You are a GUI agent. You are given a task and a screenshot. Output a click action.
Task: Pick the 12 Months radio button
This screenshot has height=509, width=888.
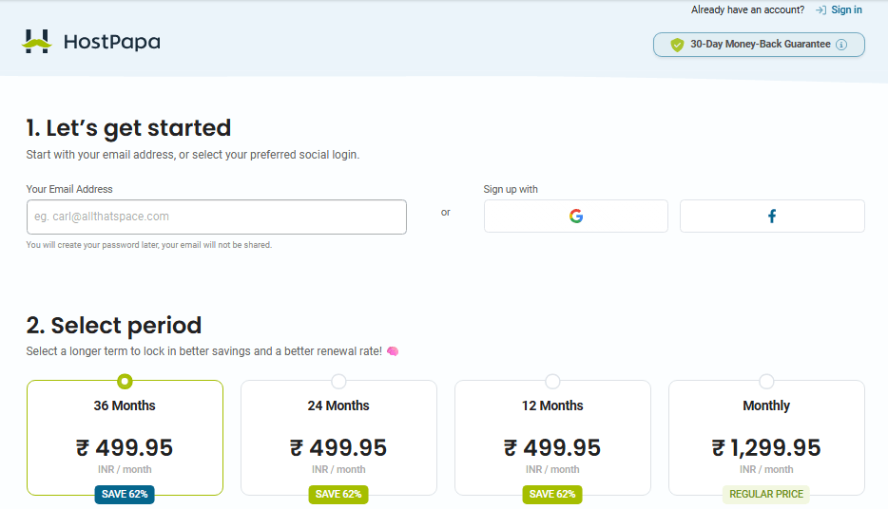click(x=552, y=382)
